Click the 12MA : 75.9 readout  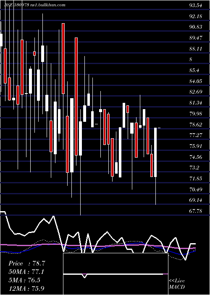(x=26, y=288)
